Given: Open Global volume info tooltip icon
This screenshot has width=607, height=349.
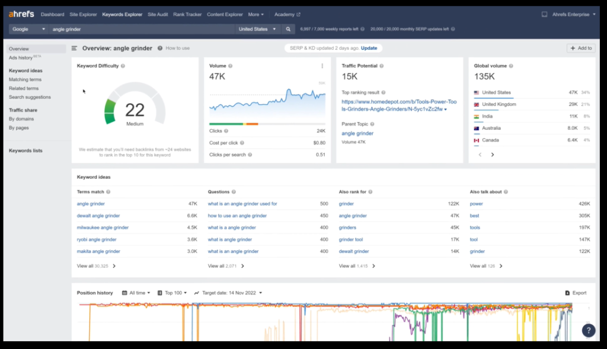Looking at the screenshot, I should click(511, 66).
